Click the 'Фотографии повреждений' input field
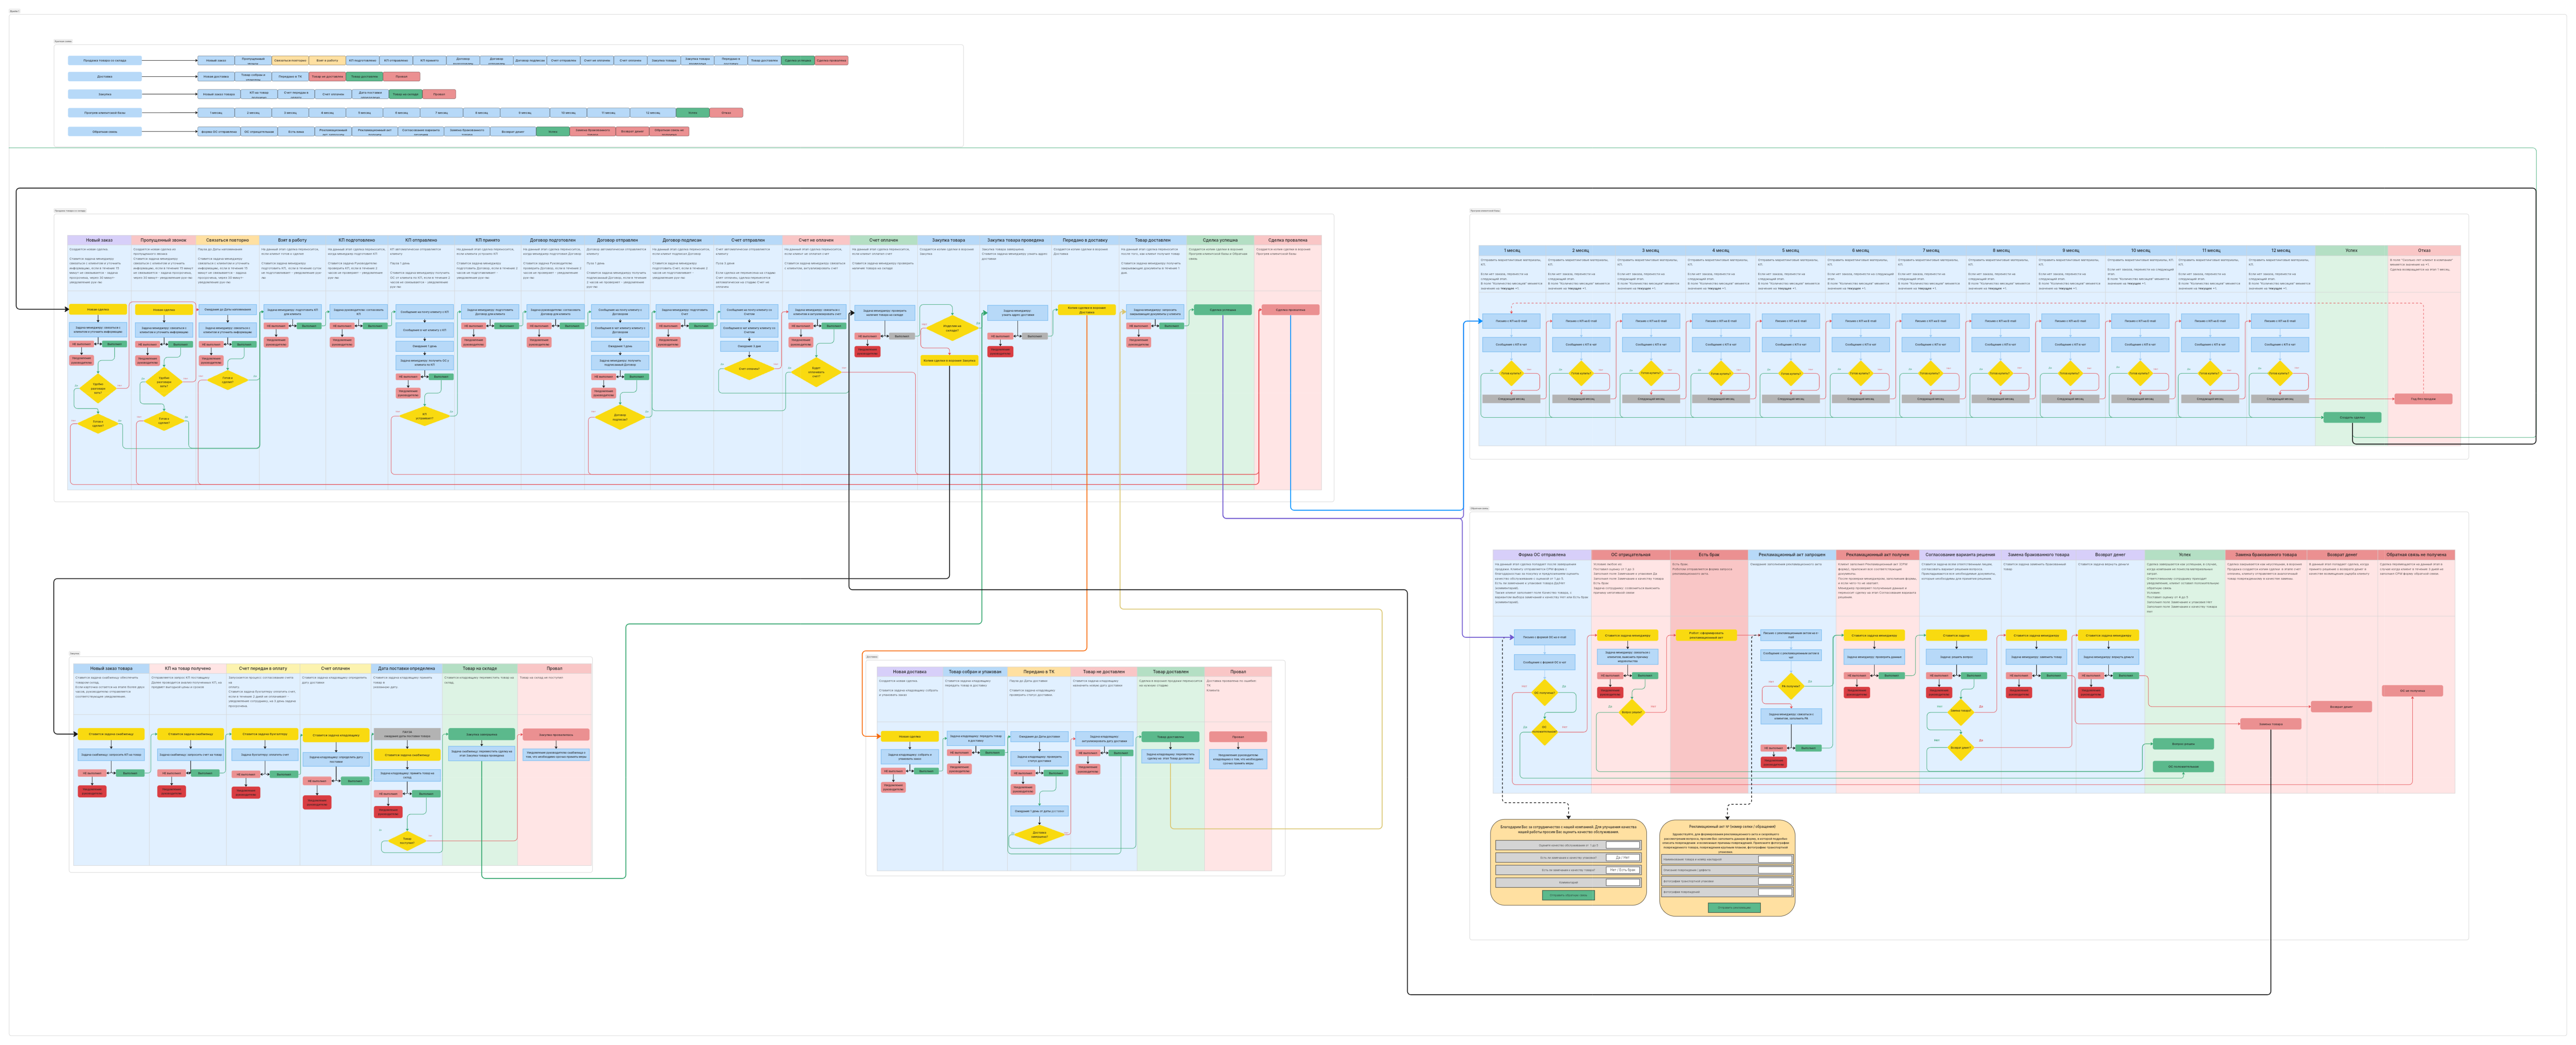The image size is (2576, 1045). (1775, 892)
